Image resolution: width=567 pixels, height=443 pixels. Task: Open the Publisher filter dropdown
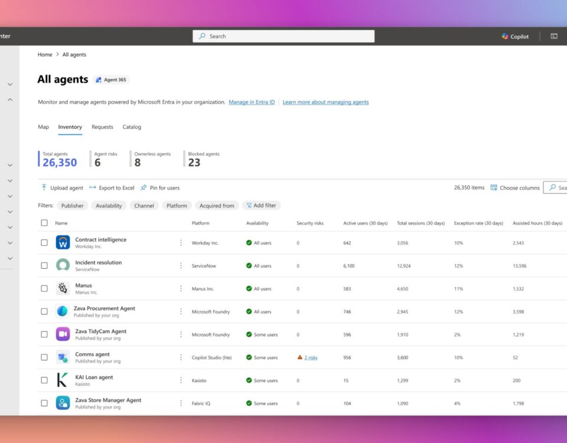(72, 206)
